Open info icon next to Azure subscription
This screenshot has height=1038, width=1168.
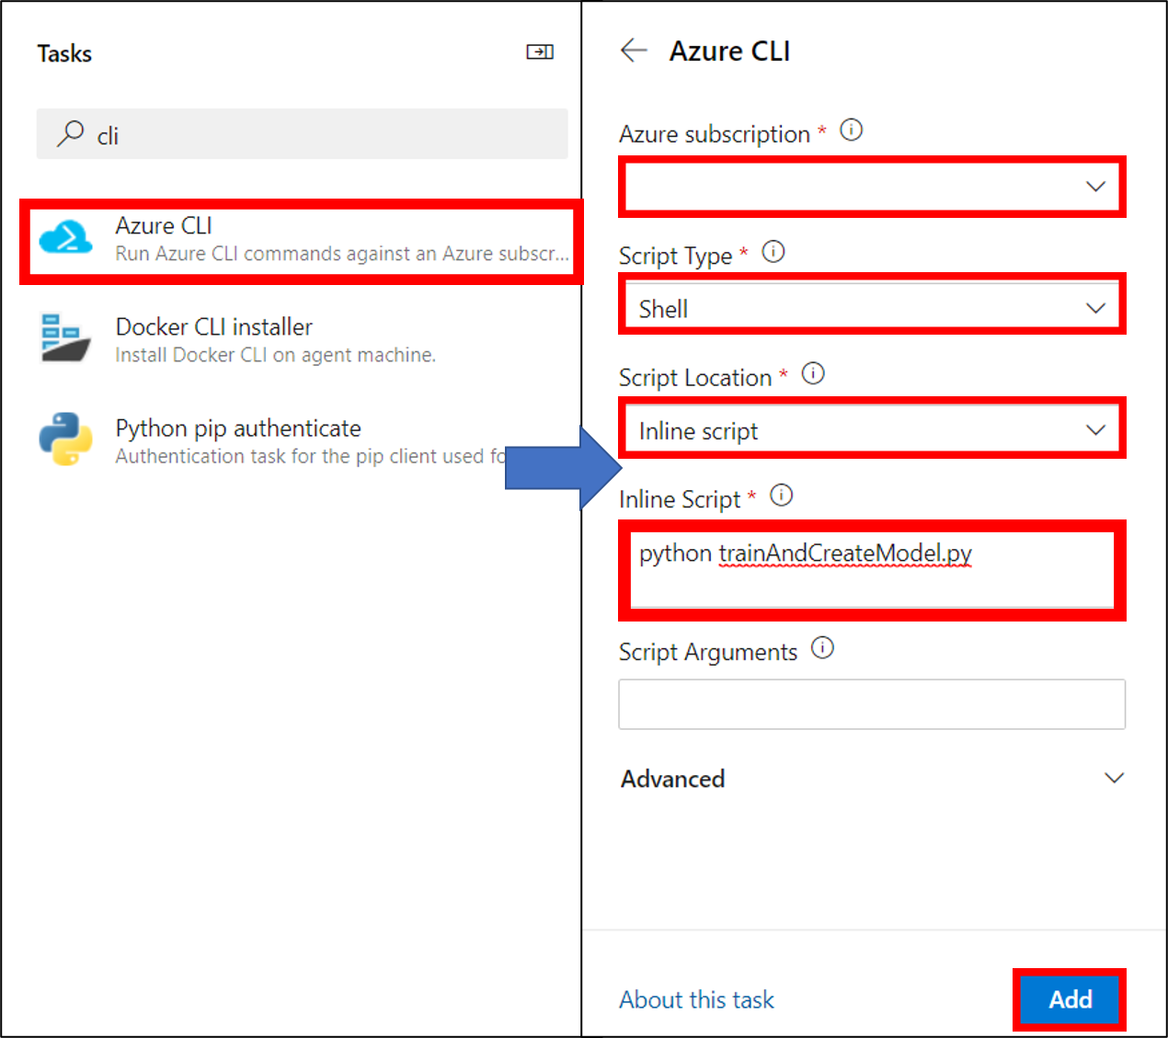852,131
